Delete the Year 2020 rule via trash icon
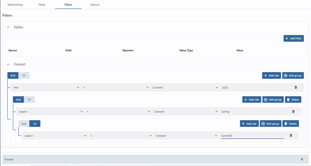Image resolution: width=311 pixels, height=166 pixels. pos(295,88)
